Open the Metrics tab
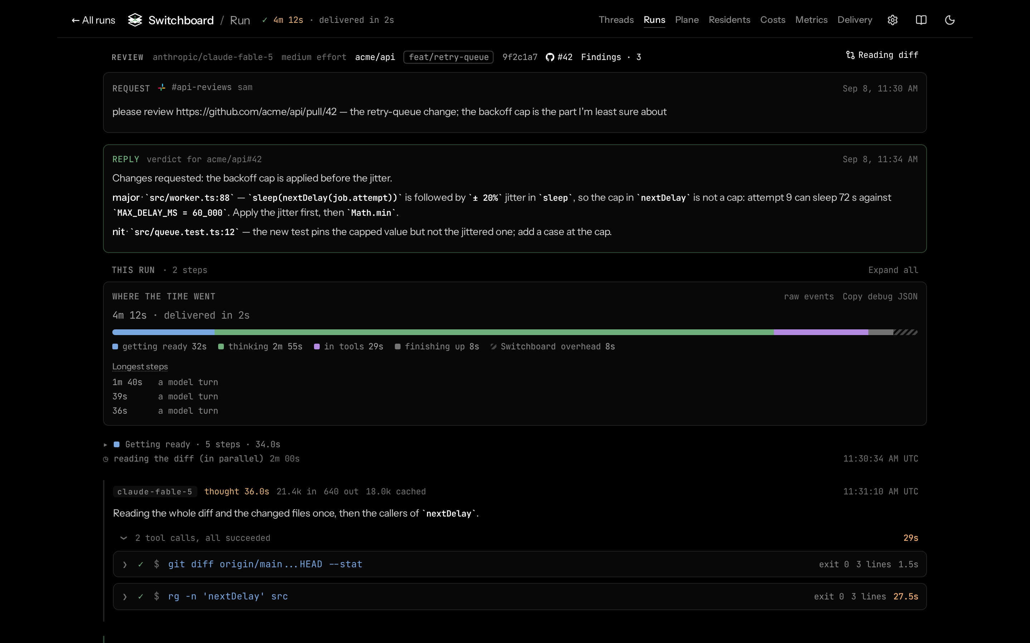1030x643 pixels. (811, 20)
